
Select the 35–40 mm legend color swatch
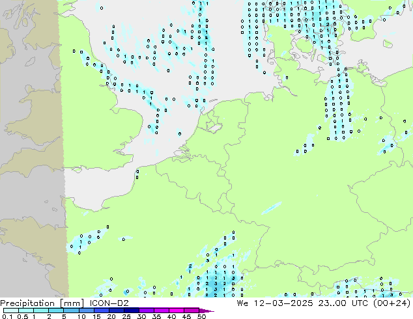click(161, 311)
